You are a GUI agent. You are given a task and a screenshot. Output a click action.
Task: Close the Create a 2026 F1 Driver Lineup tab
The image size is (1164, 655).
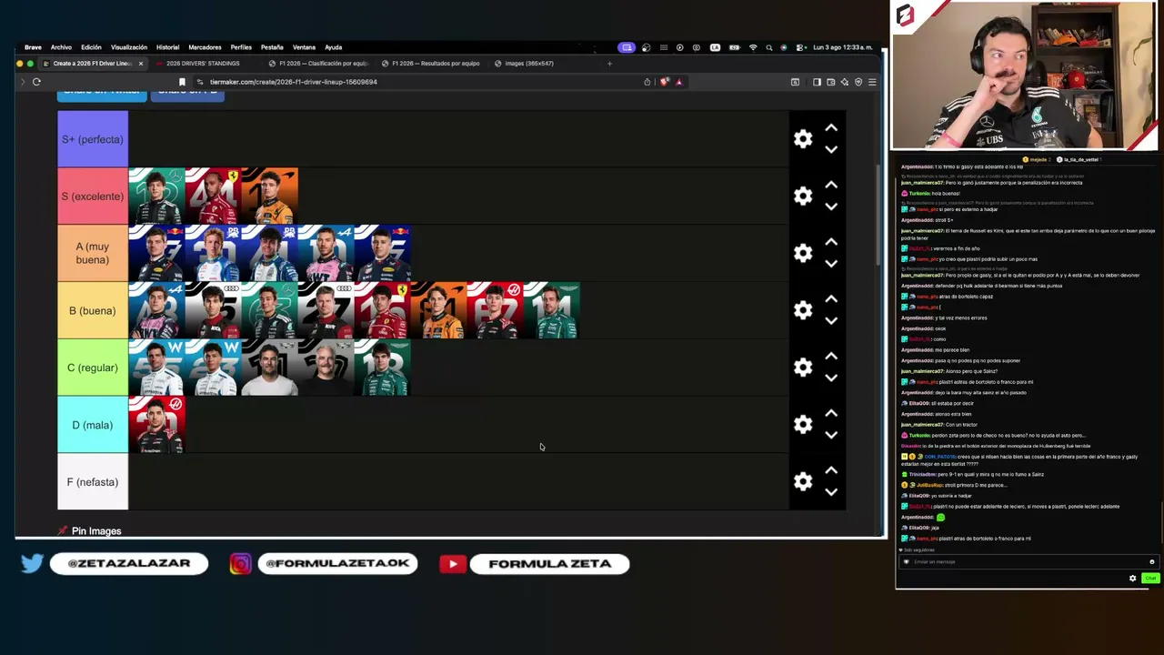[x=141, y=64]
